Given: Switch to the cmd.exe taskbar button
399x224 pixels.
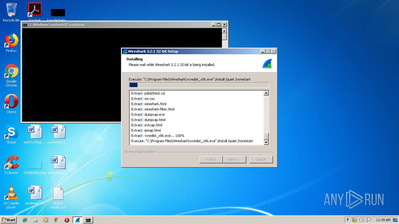Looking at the screenshot, I should [x=88, y=220].
